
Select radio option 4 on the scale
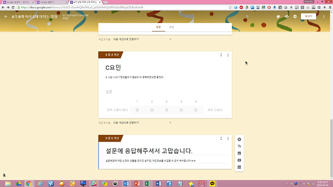tap(181, 110)
